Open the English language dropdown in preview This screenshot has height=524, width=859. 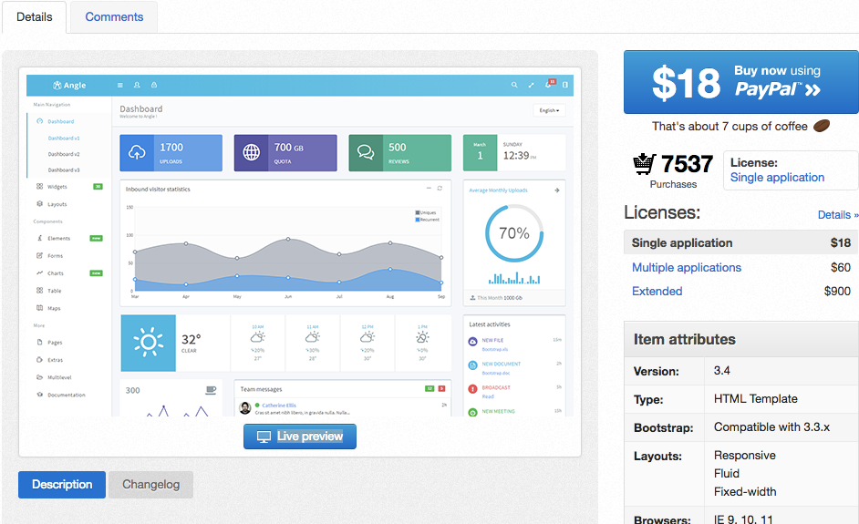click(x=549, y=110)
